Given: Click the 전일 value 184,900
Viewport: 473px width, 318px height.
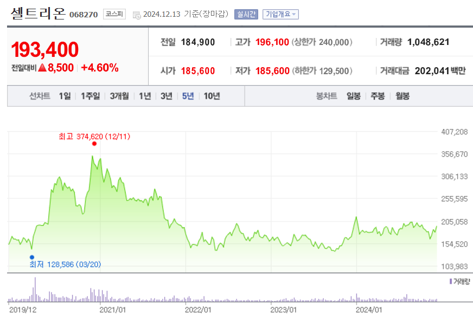Looking at the screenshot, I should [198, 42].
